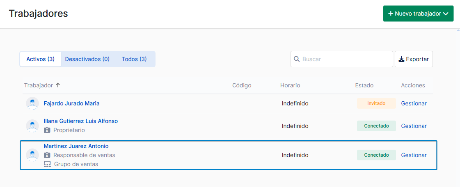460x187 pixels.
Task: Sort by the Estado column header
Action: tap(364, 85)
